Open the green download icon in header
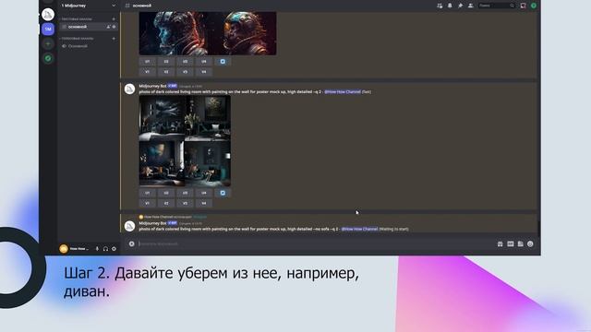The height and width of the screenshot is (332, 591). pyautogui.click(x=534, y=6)
